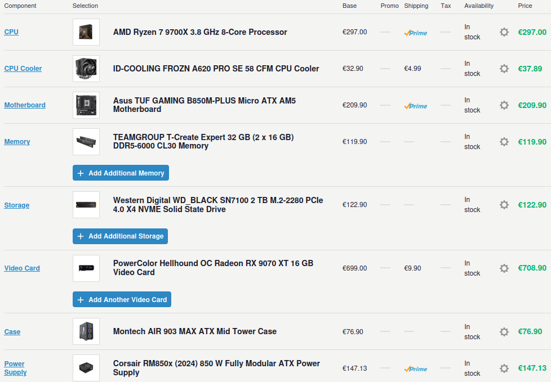
Task: Click Prime shipping logo on CPU row
Action: (x=416, y=33)
